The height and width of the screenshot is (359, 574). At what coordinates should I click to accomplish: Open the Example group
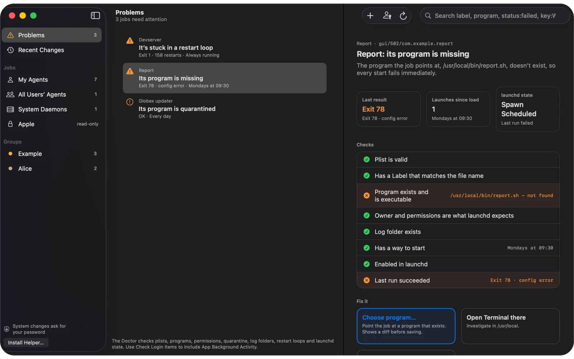point(52,154)
